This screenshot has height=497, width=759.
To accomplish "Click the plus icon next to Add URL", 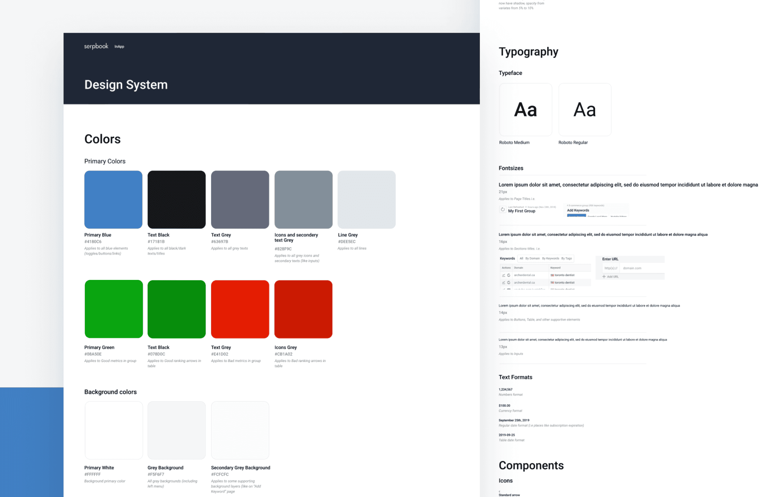I will tap(604, 277).
